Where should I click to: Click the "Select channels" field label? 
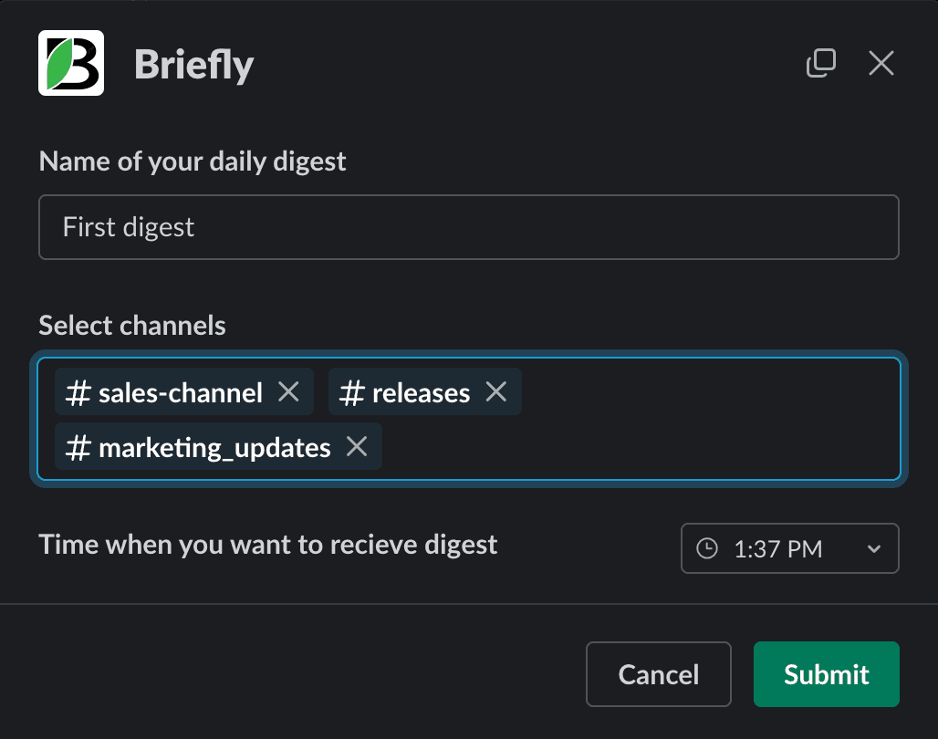tap(132, 325)
